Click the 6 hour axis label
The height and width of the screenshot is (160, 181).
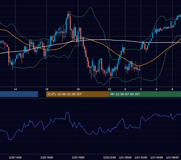172,89
